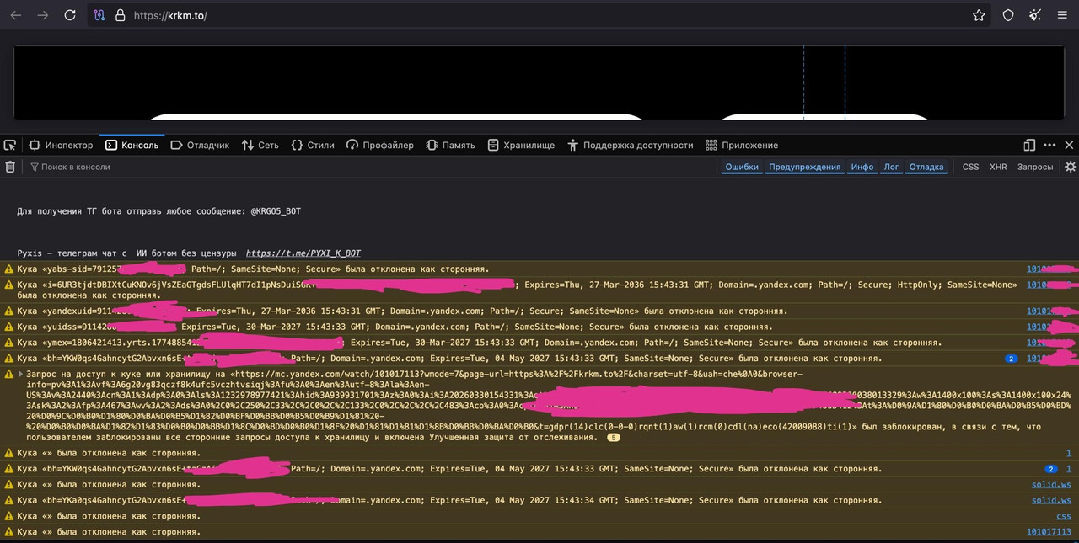The height and width of the screenshot is (543, 1079).
Task: Switch to the Приложение tab
Action: point(742,145)
